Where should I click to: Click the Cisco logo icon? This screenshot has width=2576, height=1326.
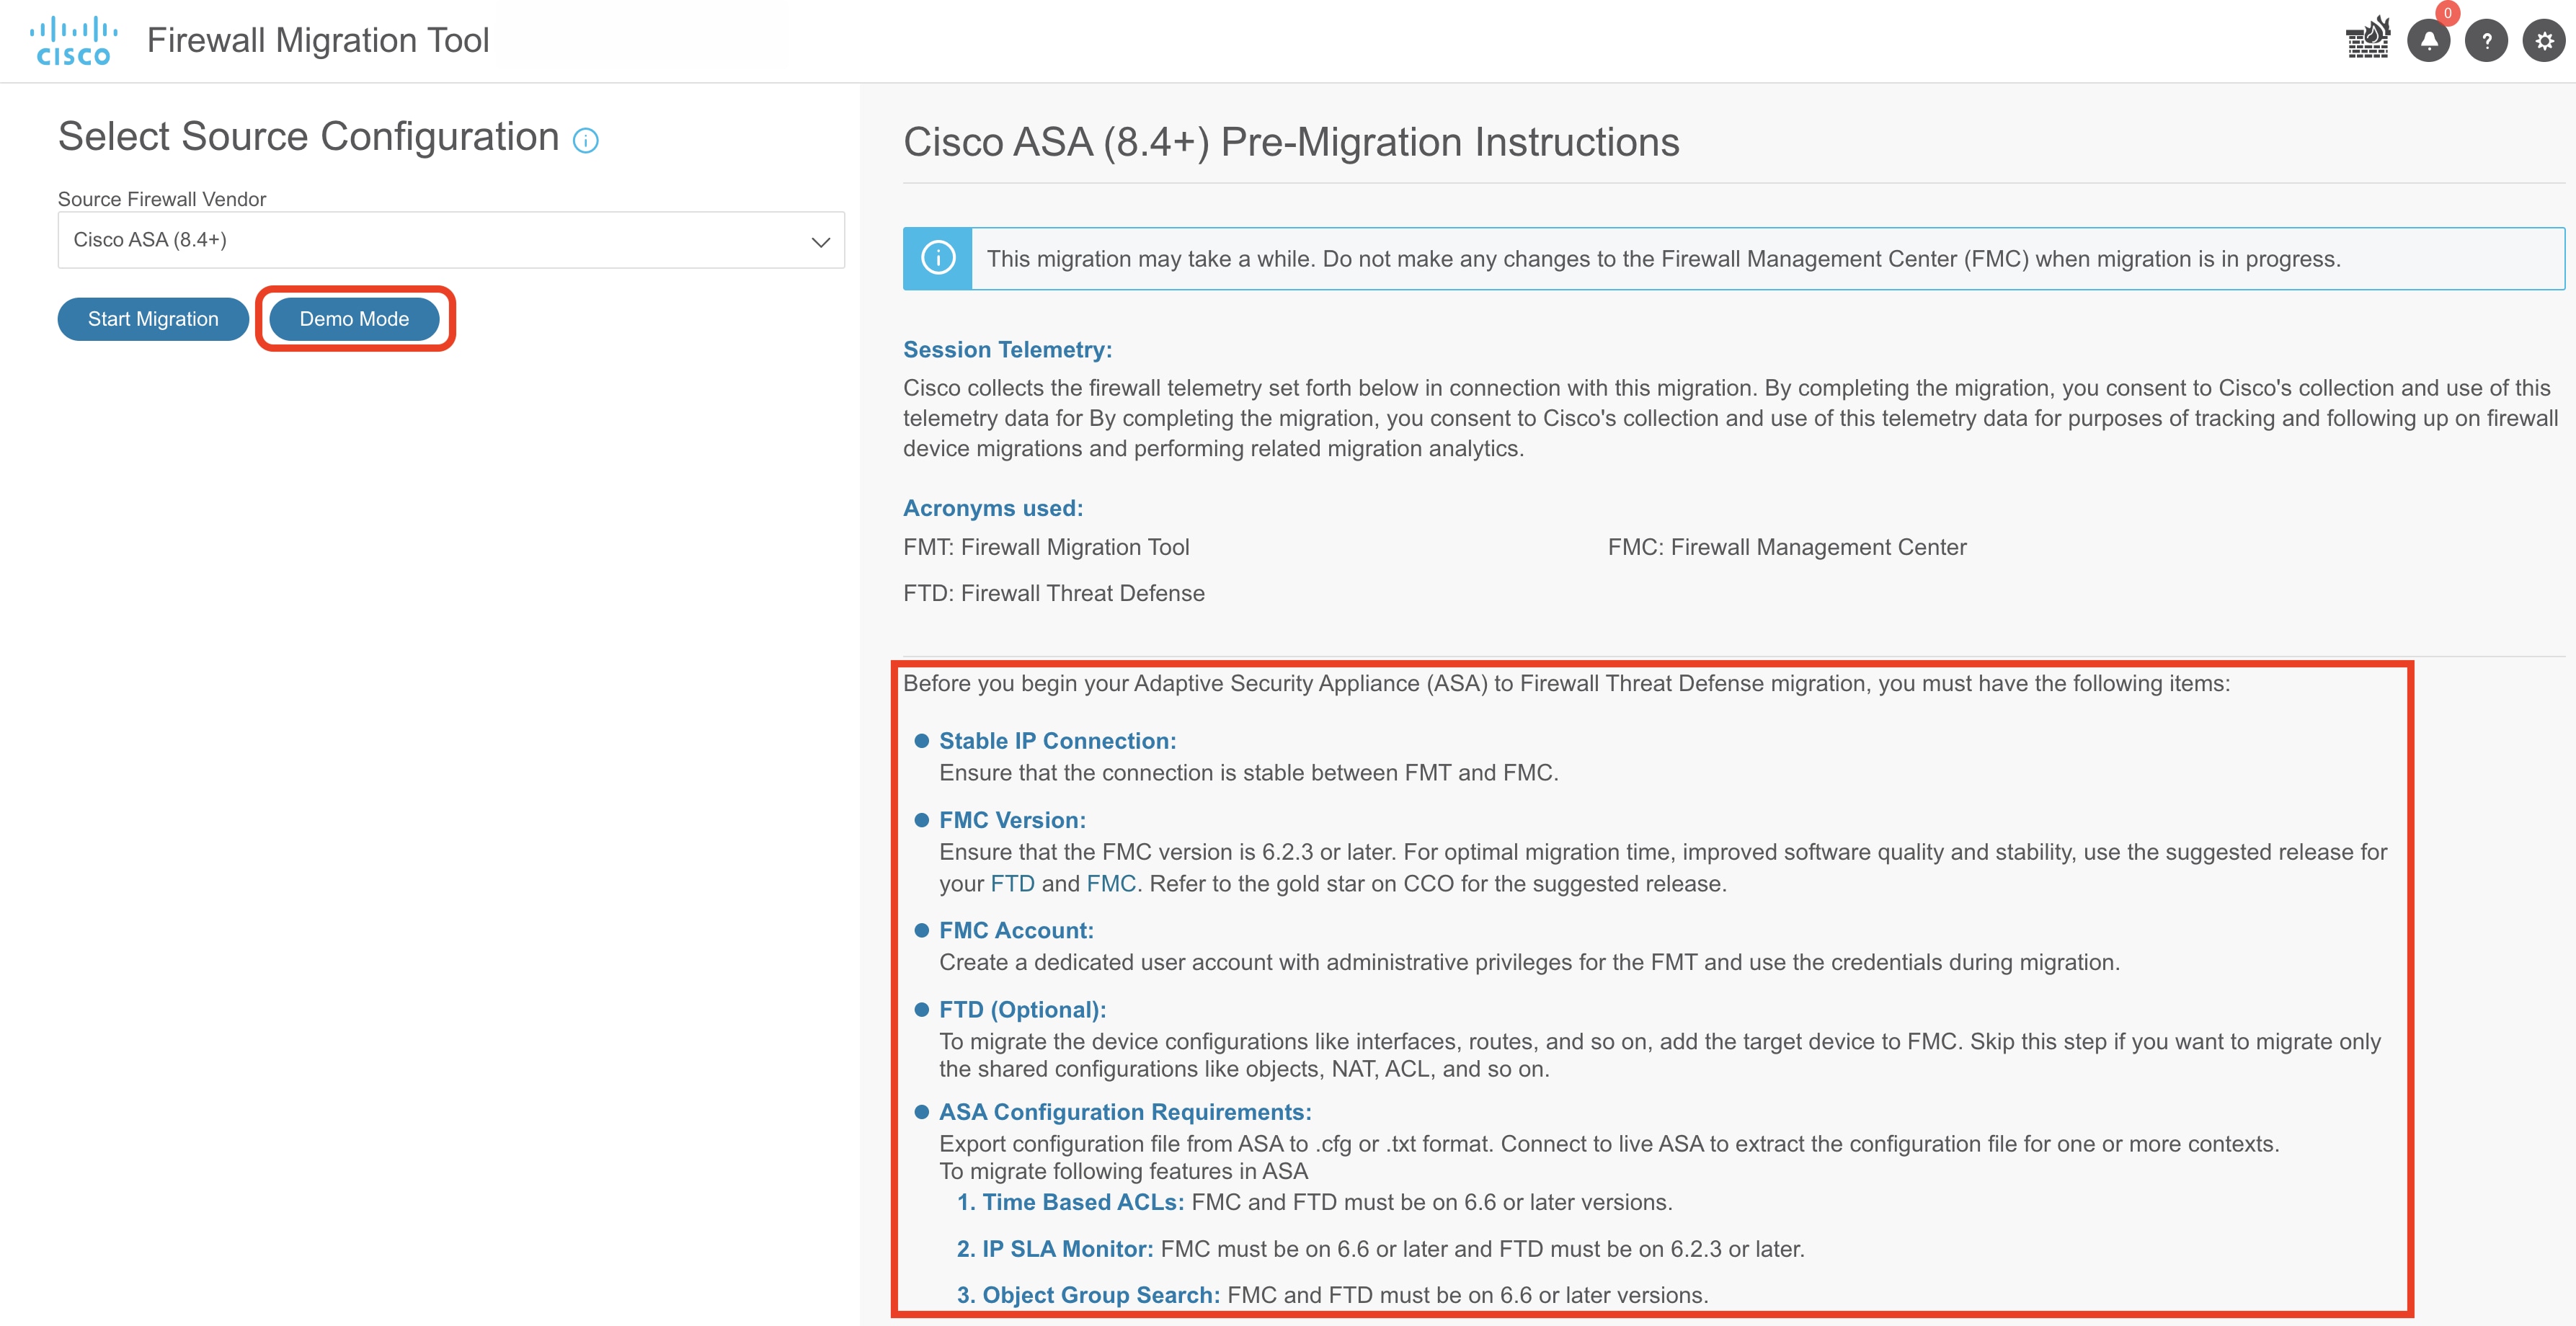(73, 41)
